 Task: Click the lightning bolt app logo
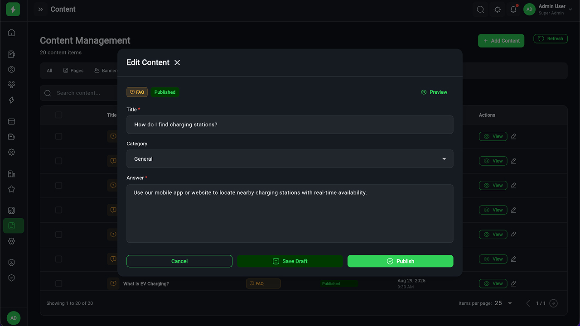[x=13, y=10]
